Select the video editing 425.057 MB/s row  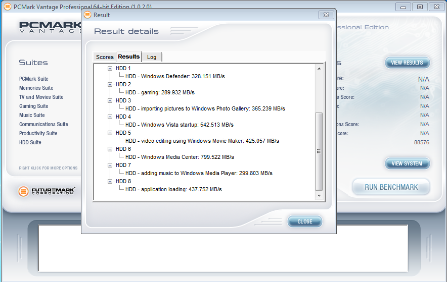(x=202, y=141)
